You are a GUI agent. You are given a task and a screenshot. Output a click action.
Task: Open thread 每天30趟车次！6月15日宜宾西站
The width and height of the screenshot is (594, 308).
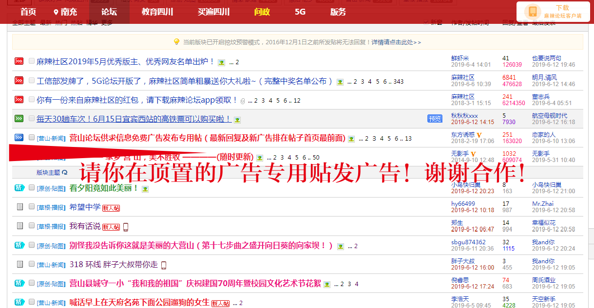click(134, 119)
